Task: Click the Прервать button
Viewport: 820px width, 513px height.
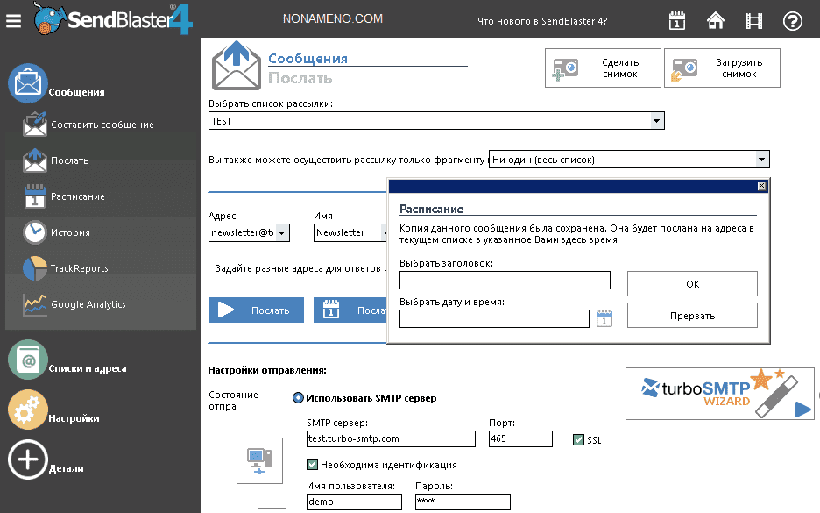Action: click(692, 316)
